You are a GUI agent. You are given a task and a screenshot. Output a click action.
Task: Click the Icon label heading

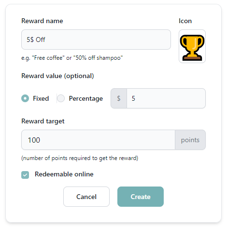point(185,21)
